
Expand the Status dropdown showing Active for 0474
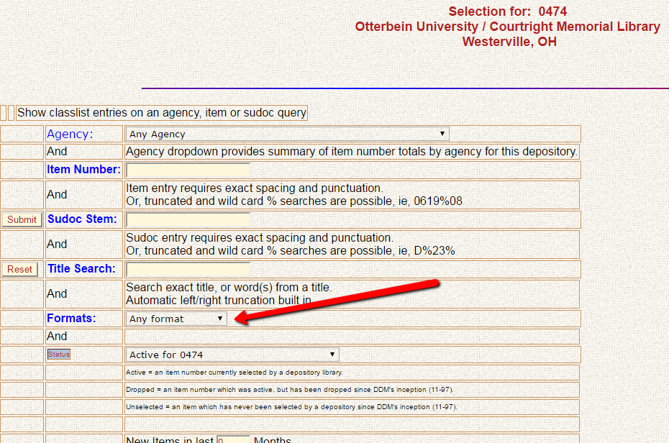pos(232,355)
